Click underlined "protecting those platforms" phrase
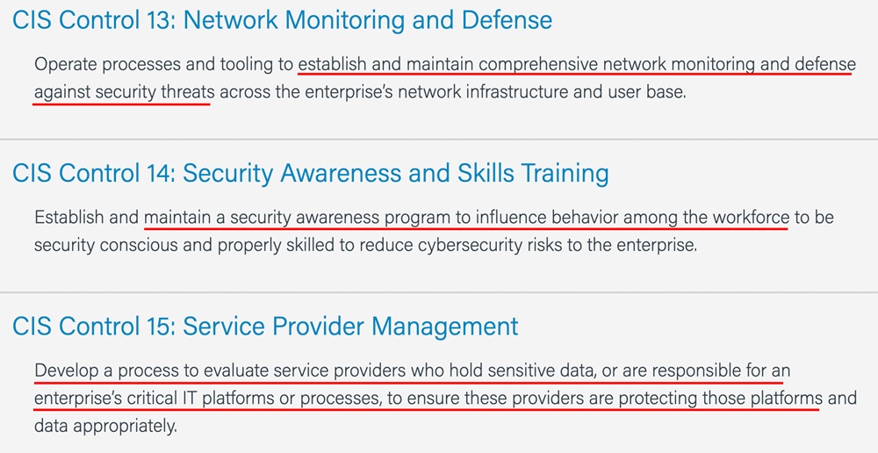The height and width of the screenshot is (453, 878). (720, 399)
